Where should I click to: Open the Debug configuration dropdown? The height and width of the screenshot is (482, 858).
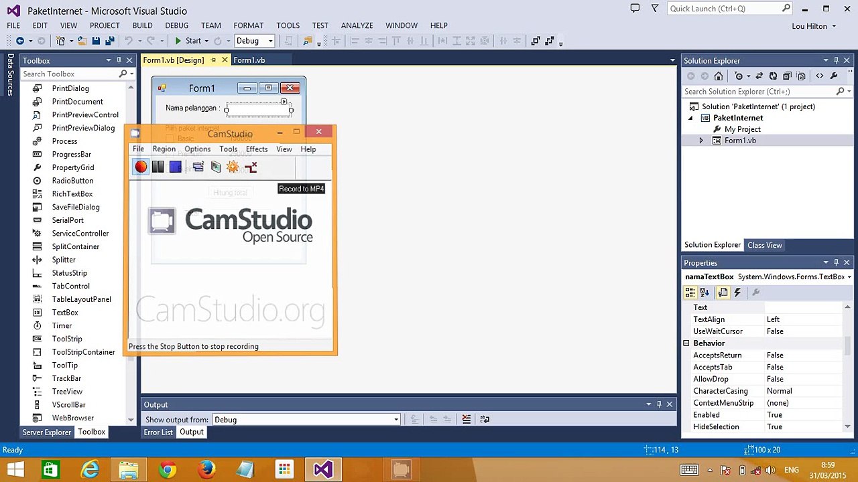point(270,41)
